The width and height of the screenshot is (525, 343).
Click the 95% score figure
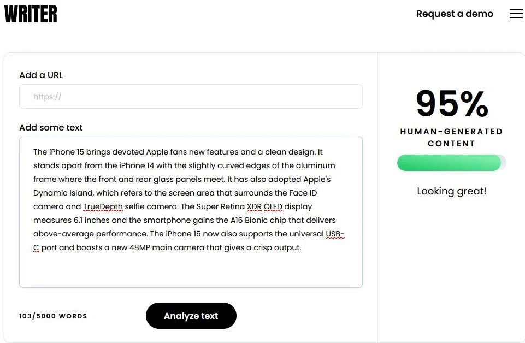point(452,104)
